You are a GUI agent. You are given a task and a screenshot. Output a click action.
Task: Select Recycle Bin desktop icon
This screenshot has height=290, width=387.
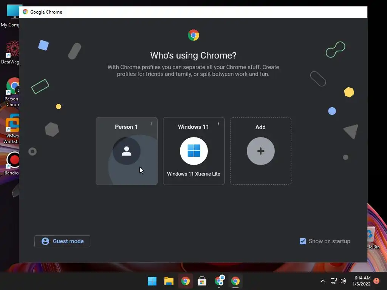373,238
